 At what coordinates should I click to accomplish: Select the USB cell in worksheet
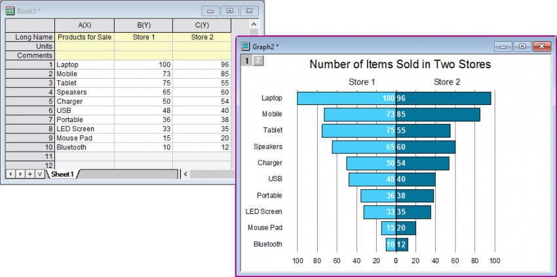tap(85, 111)
